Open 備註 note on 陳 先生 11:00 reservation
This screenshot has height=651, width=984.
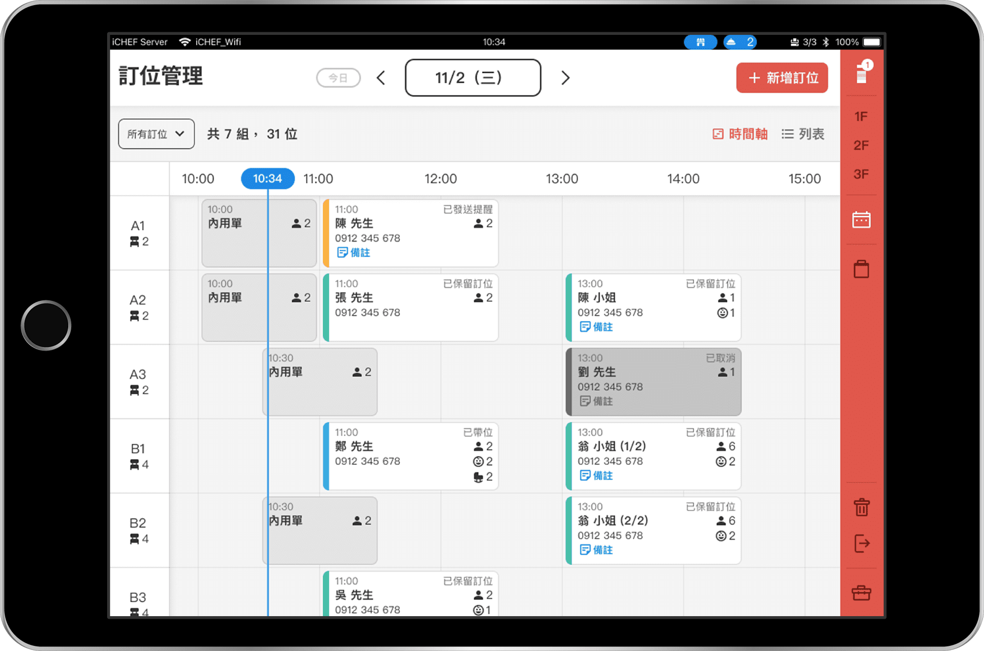(x=354, y=253)
